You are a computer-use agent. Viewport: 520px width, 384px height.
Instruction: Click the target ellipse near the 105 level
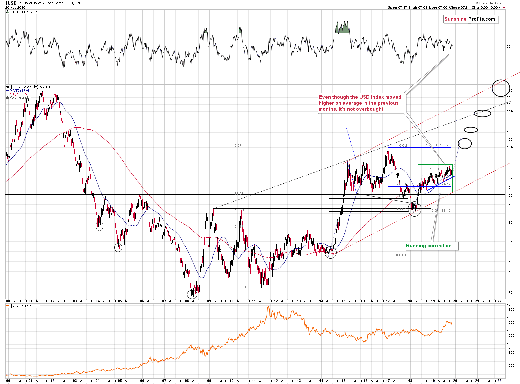pos(465,143)
